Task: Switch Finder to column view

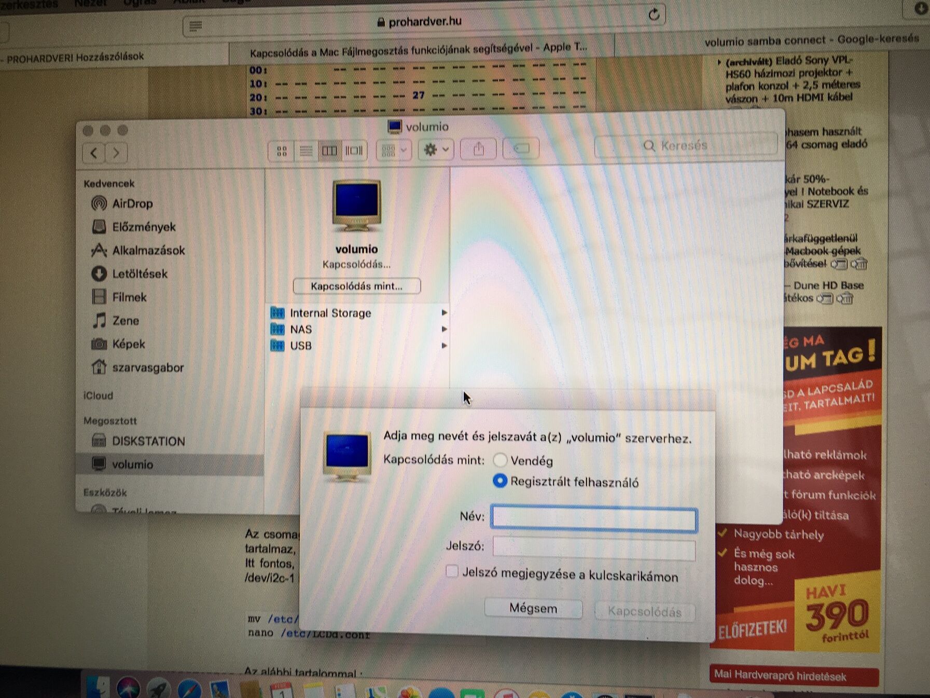Action: point(329,151)
